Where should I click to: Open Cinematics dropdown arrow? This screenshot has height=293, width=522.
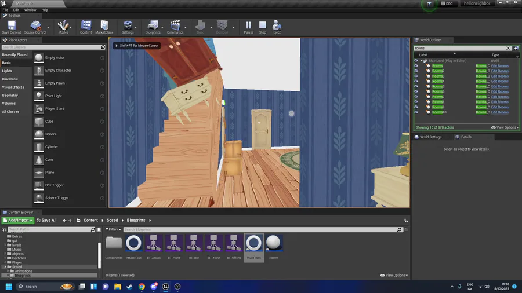(x=186, y=27)
